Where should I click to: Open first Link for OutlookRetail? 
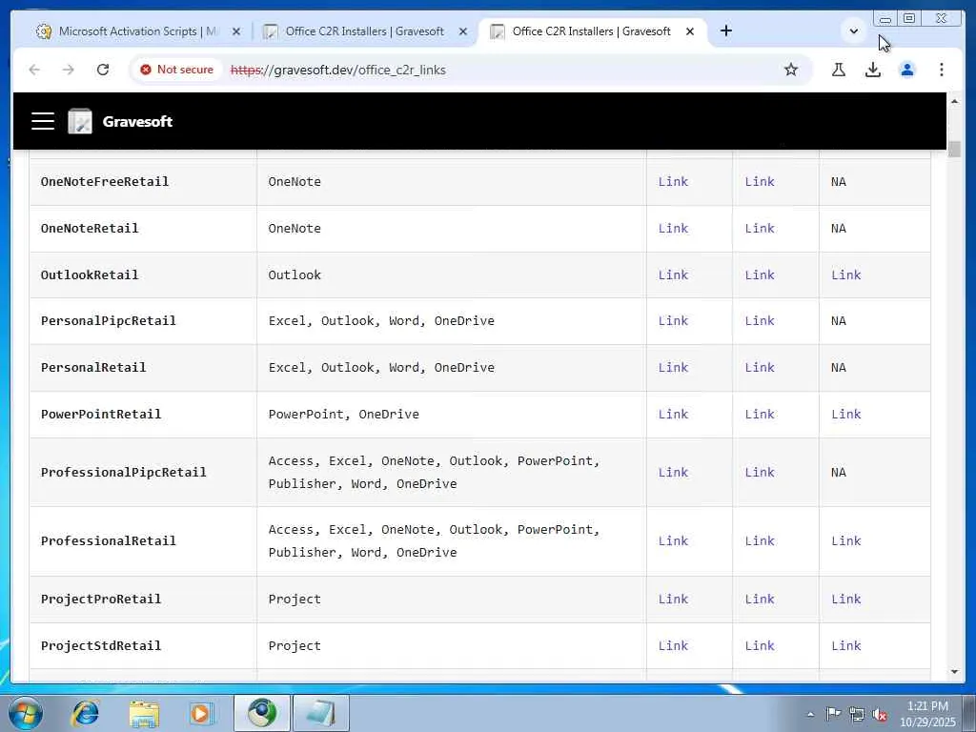pyautogui.click(x=673, y=275)
